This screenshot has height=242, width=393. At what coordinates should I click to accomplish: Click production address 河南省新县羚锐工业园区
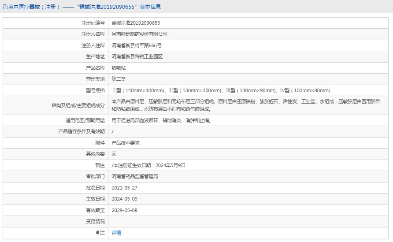(137, 57)
